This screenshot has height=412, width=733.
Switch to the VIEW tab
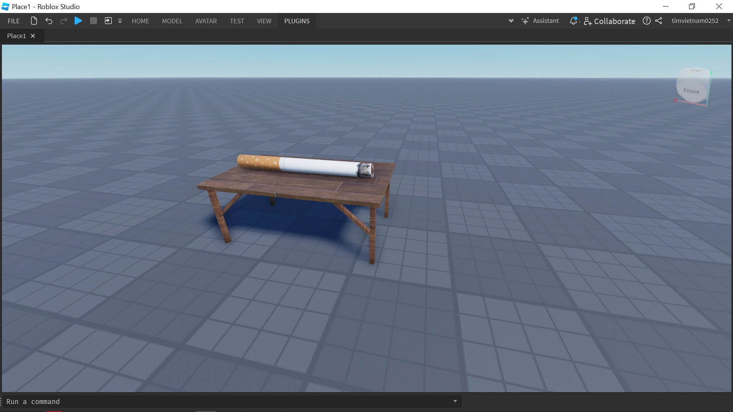tap(264, 21)
